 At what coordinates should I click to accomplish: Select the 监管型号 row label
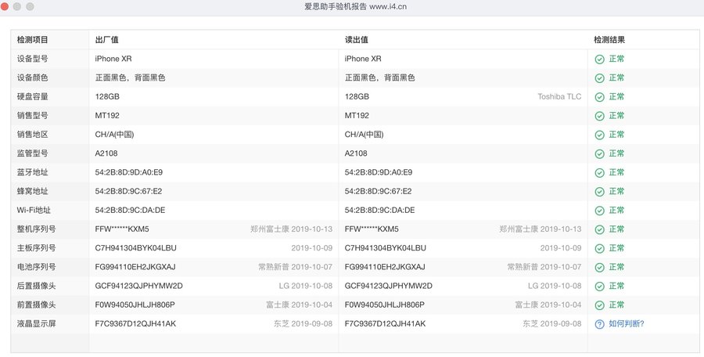coord(32,153)
